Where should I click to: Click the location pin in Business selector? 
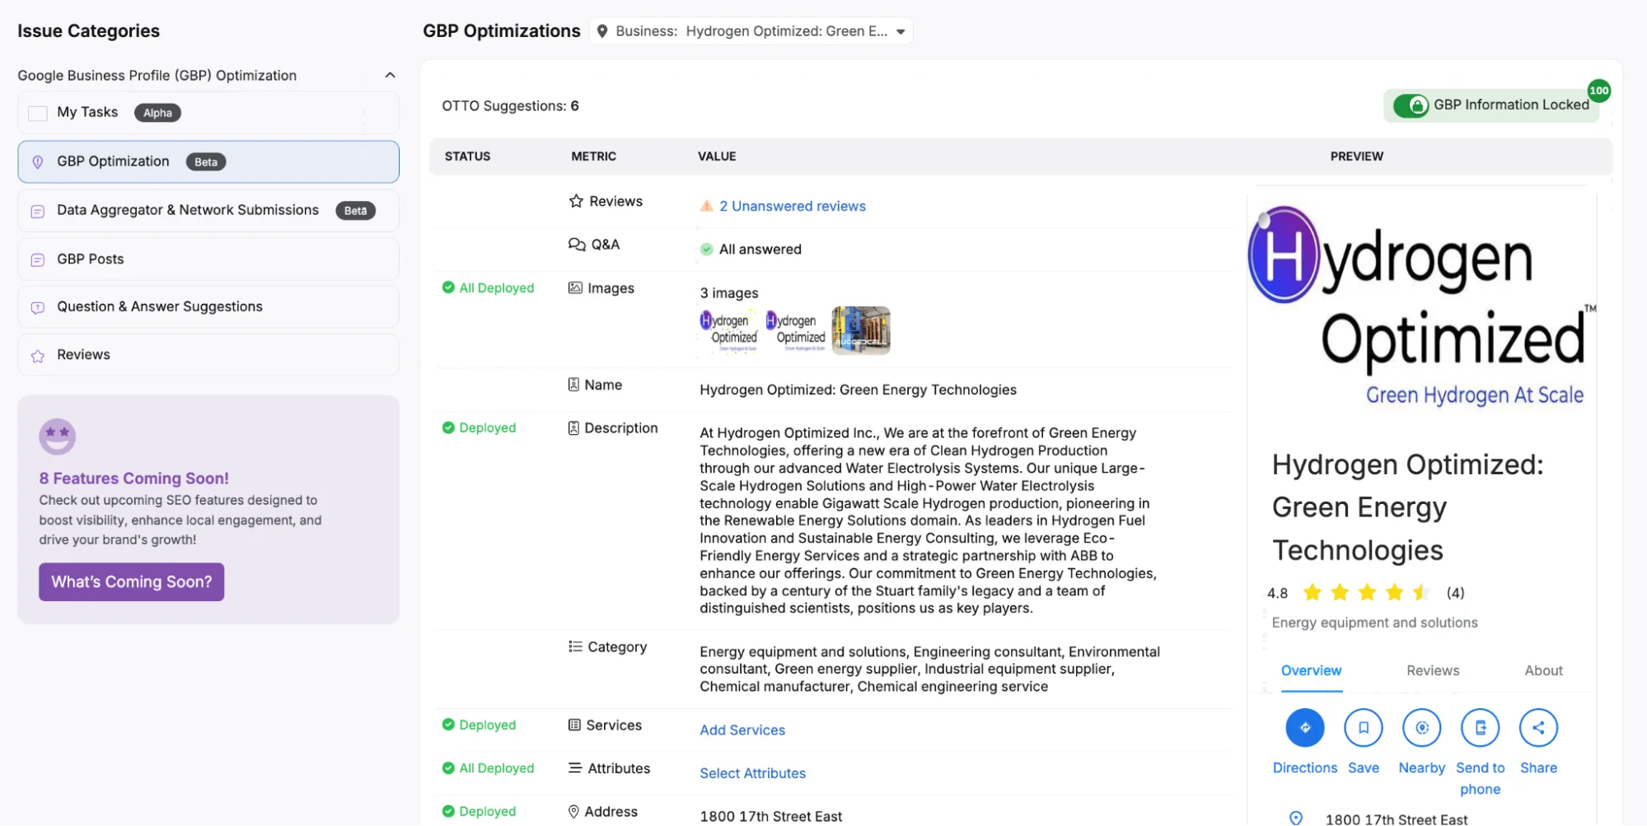[602, 31]
